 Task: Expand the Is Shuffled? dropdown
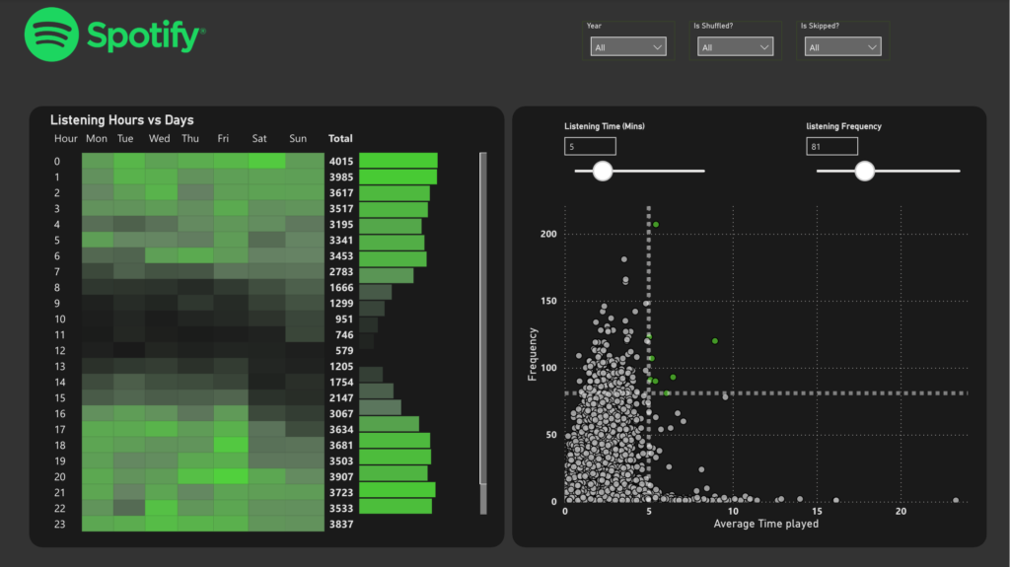pos(736,47)
